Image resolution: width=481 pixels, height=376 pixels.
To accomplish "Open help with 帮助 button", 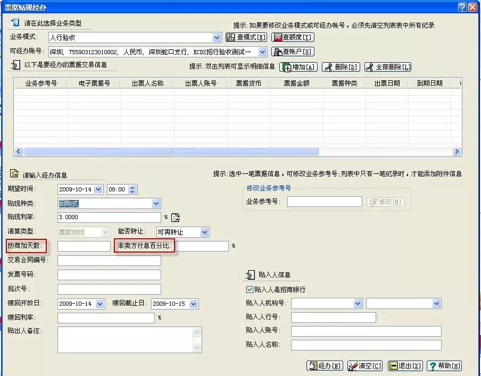I will 444,366.
